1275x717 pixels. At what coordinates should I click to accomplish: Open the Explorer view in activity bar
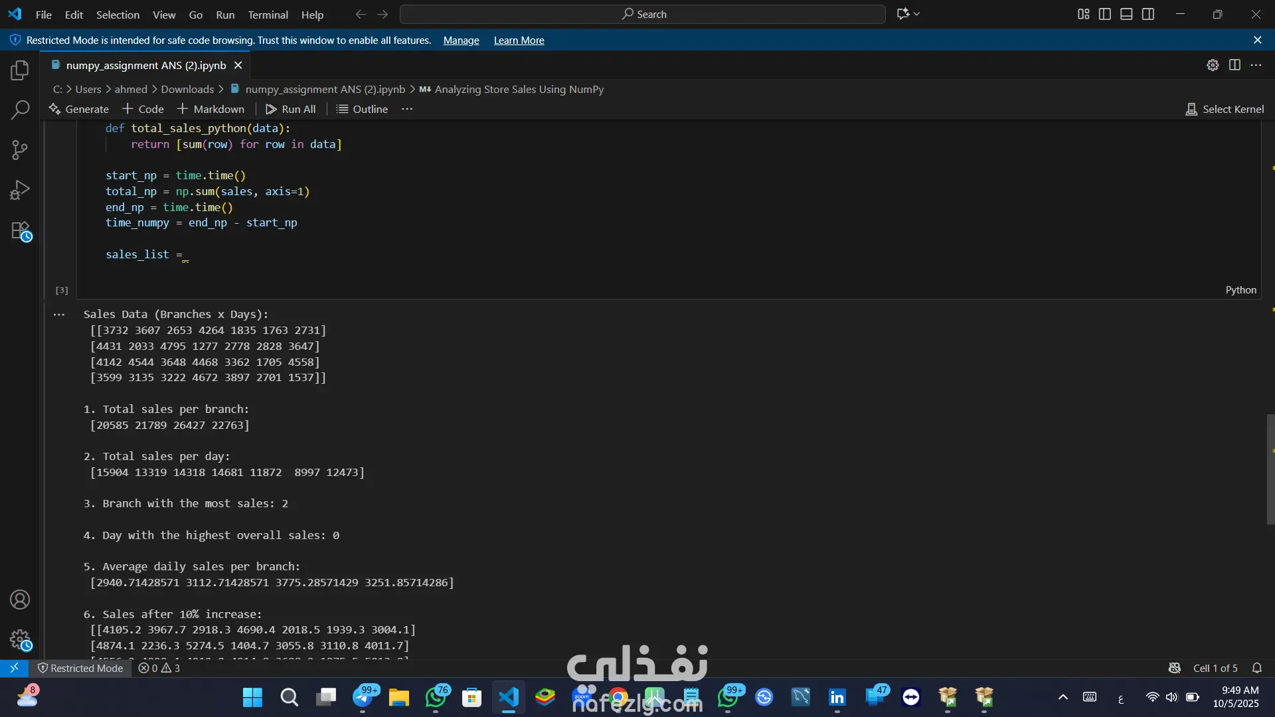tap(20, 70)
